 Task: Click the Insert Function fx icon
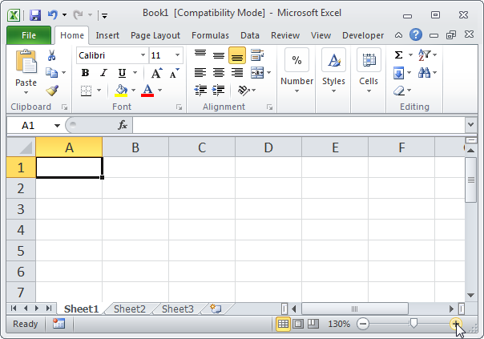[x=123, y=125]
